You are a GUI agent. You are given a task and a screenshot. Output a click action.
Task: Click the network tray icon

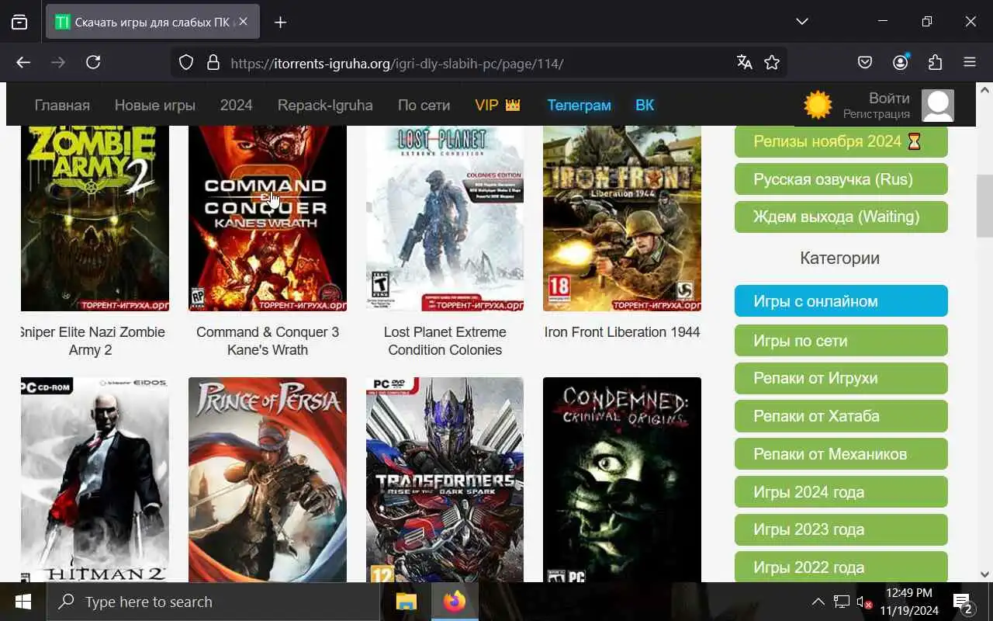tap(841, 602)
